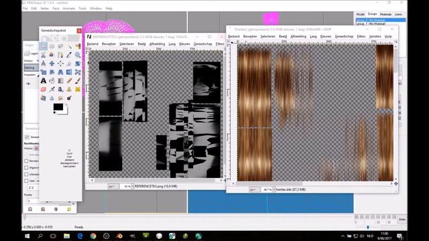This screenshot has width=429, height=241.
Task: Select the Foreground Select tool
Action: [52, 55]
